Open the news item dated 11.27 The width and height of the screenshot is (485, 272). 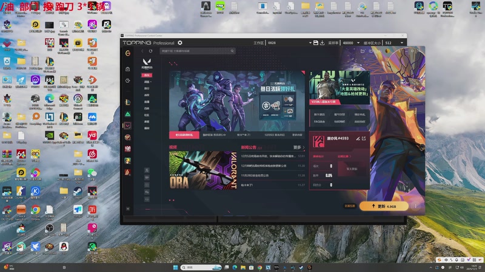[x=273, y=185]
